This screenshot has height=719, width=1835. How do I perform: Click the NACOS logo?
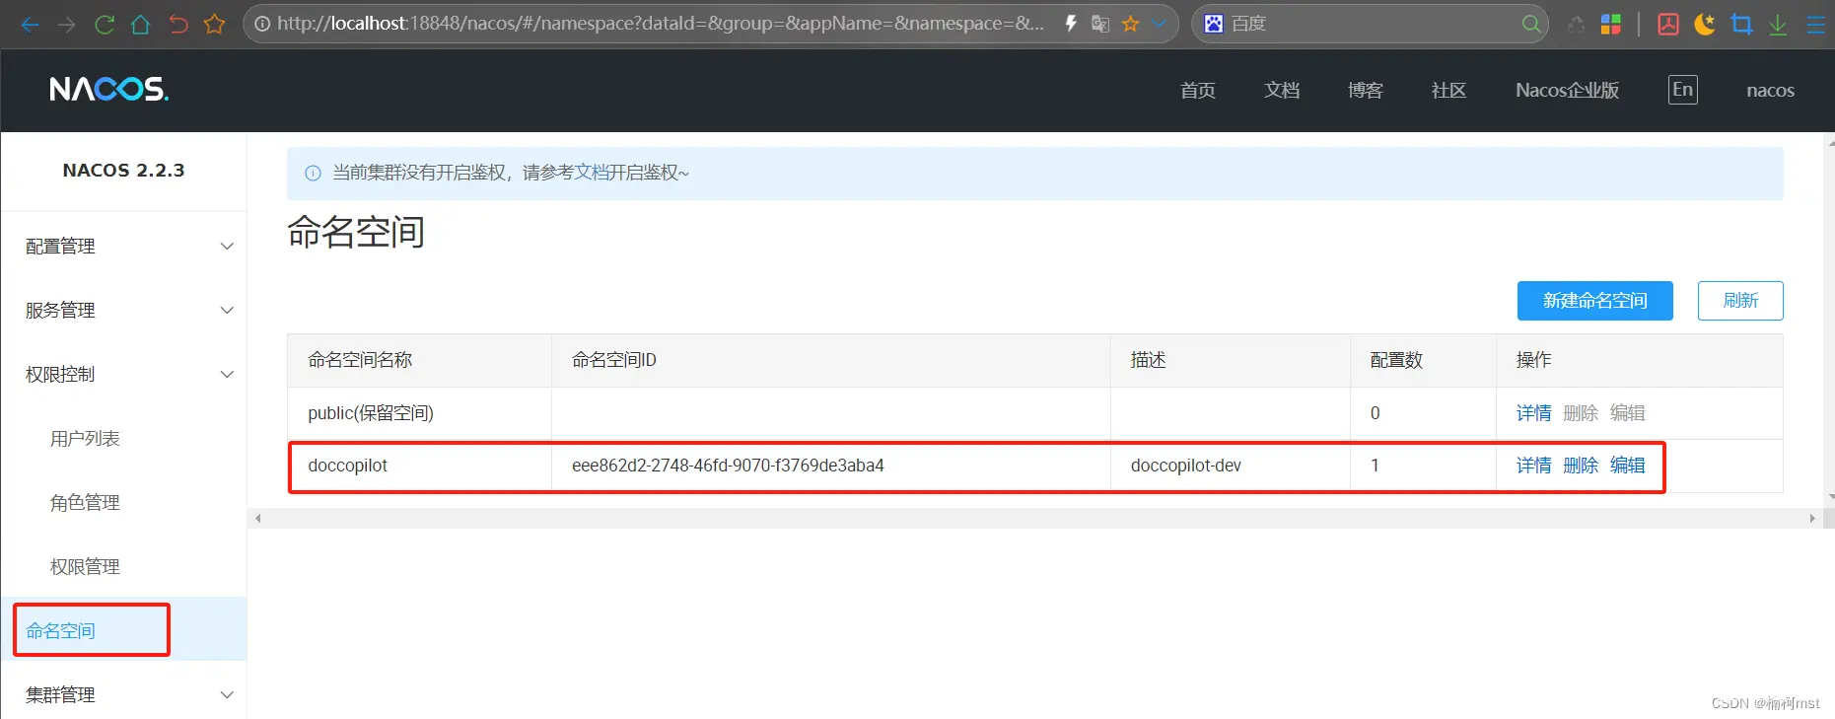109,90
